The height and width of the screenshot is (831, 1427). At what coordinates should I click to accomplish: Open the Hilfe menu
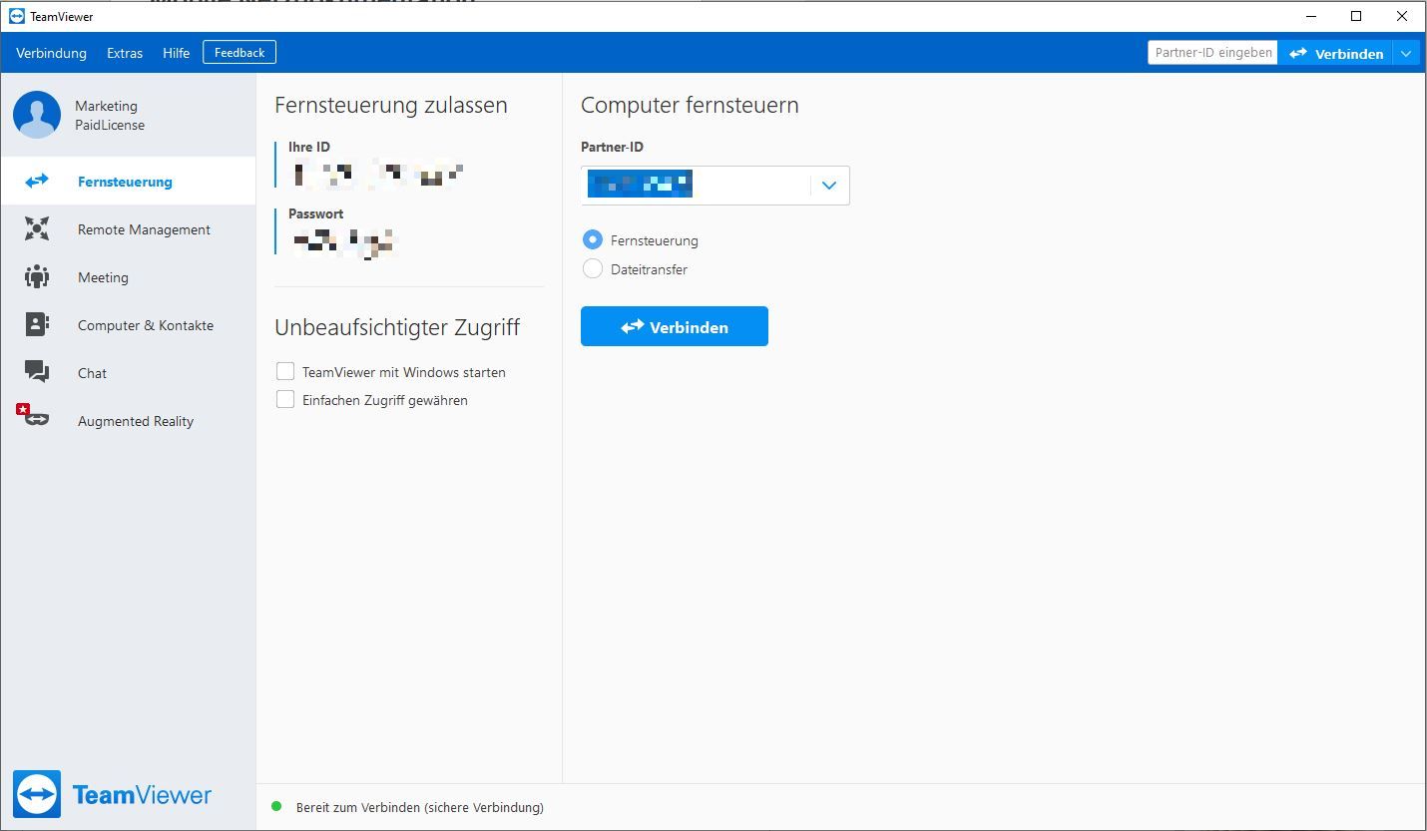tap(177, 53)
